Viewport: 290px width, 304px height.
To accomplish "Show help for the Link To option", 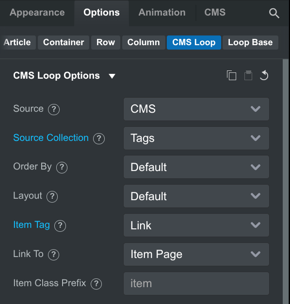I will click(54, 254).
